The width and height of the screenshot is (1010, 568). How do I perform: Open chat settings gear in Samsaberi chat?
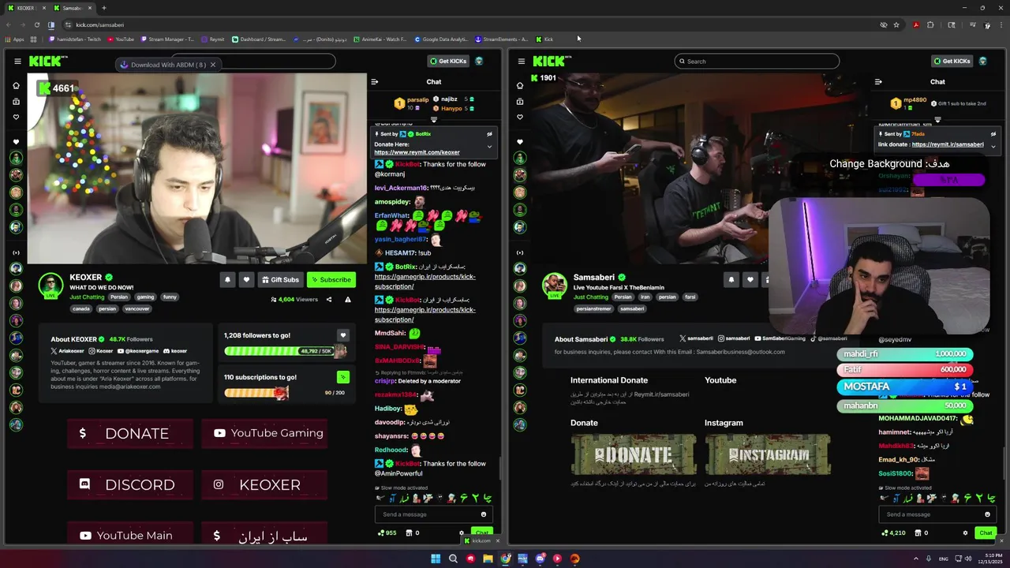965,532
